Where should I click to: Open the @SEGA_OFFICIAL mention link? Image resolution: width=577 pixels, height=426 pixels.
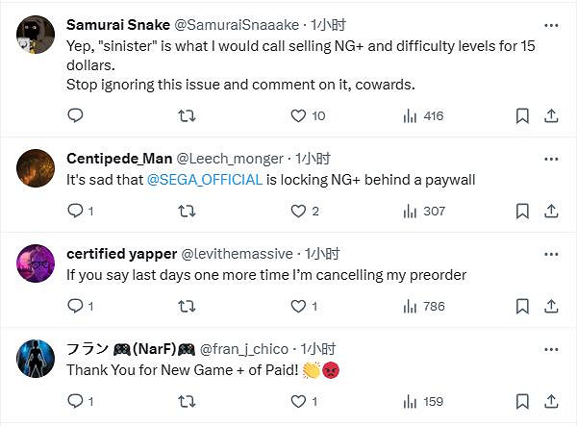(x=205, y=180)
